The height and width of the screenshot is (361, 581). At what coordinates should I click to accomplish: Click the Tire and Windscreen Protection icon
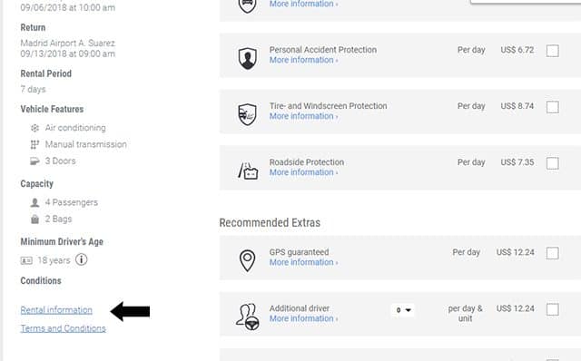coord(247,114)
